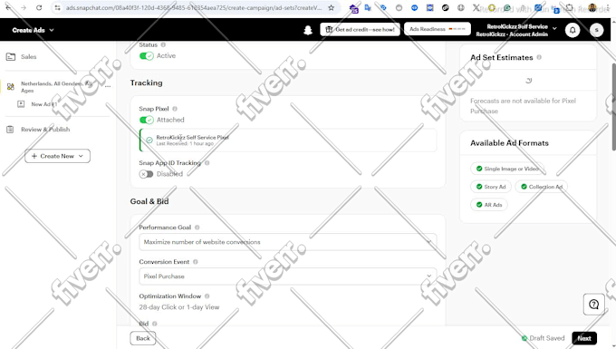
Task: Bookmark the page with the star icon
Action: (x=332, y=7)
